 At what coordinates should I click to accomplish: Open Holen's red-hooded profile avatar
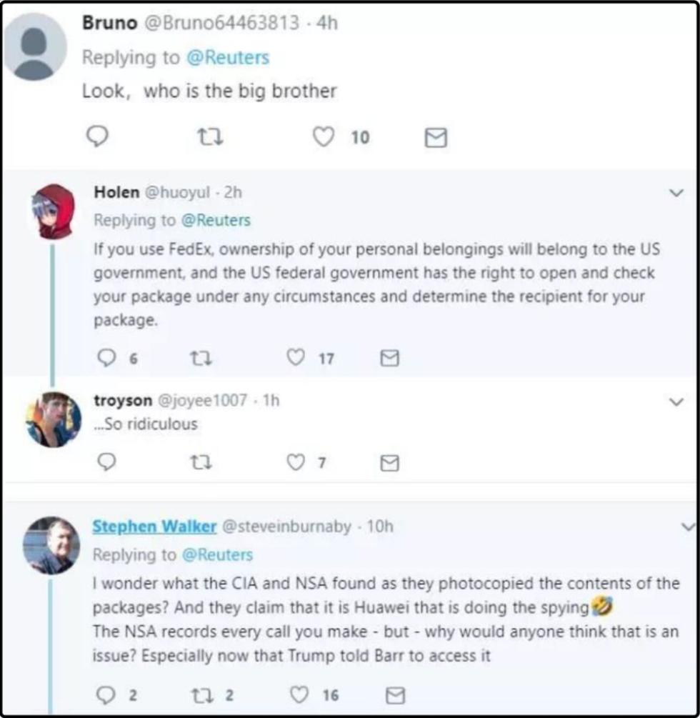pyautogui.click(x=54, y=211)
